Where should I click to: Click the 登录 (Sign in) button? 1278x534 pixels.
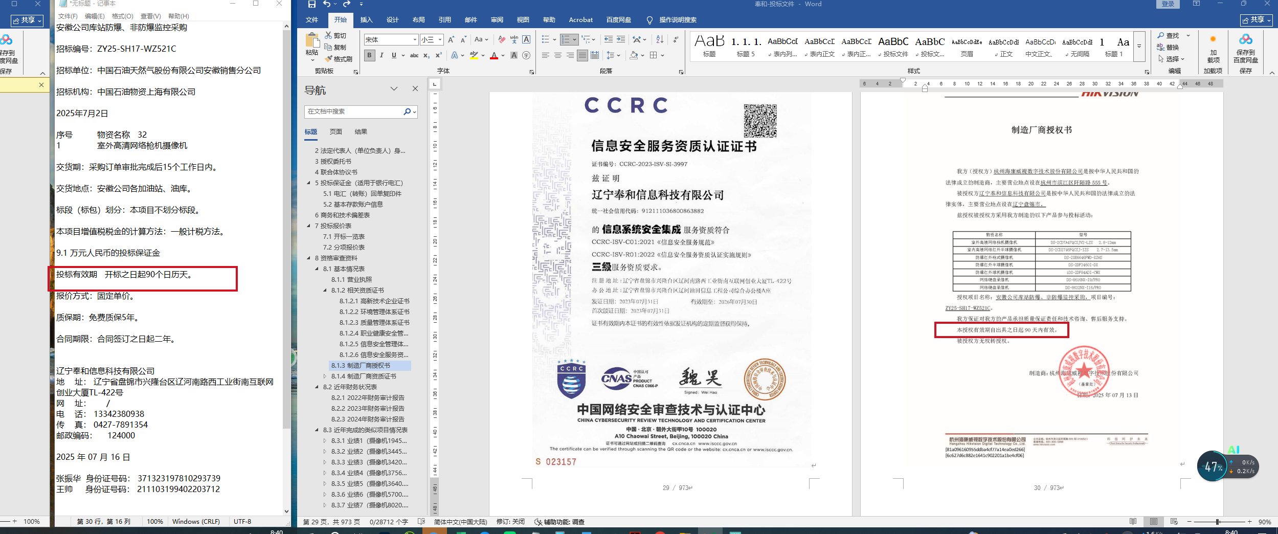point(1168,4)
